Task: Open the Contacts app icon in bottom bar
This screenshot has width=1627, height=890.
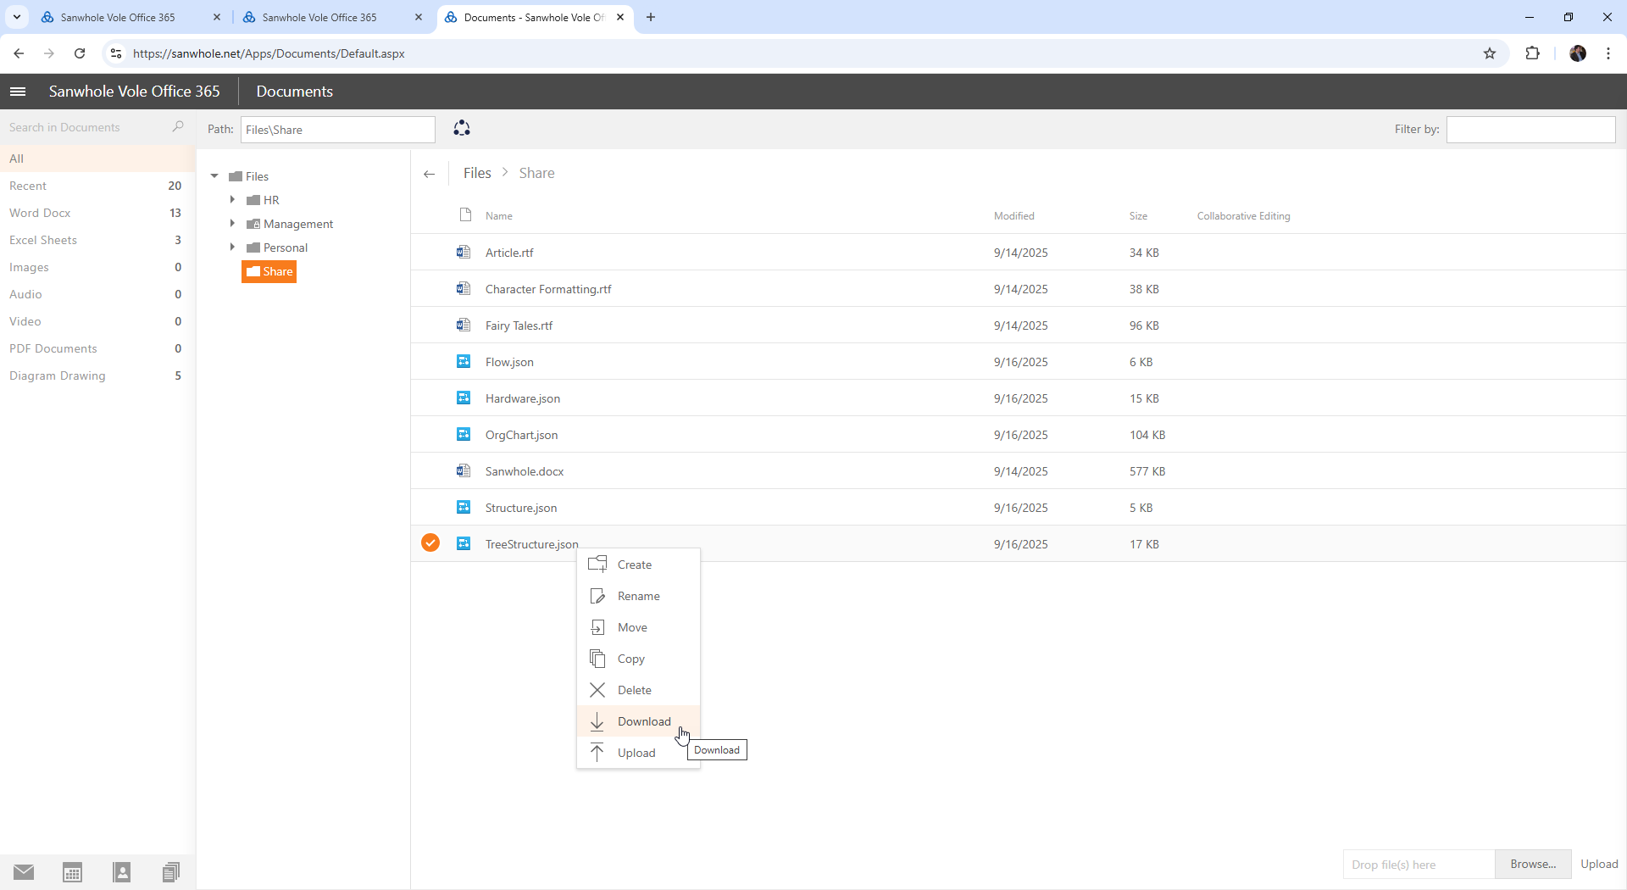Action: (x=122, y=872)
